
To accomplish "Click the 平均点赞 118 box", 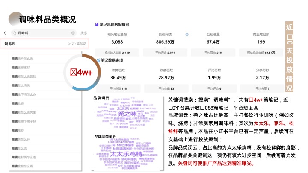I will tap(118, 88).
